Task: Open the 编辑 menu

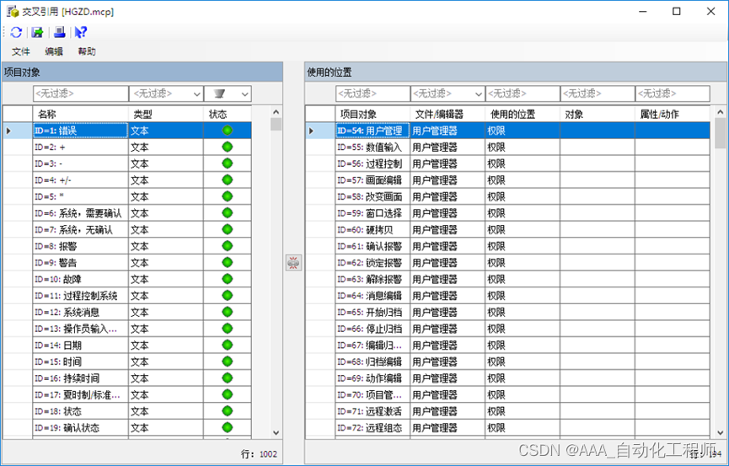Action: [54, 51]
